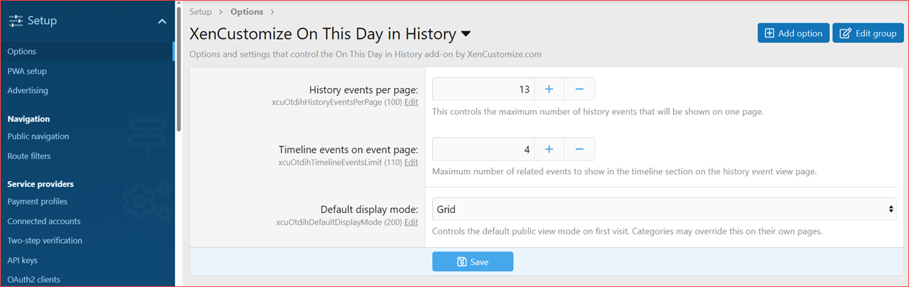
Task: Click the History events per page label
Action: 364,90
